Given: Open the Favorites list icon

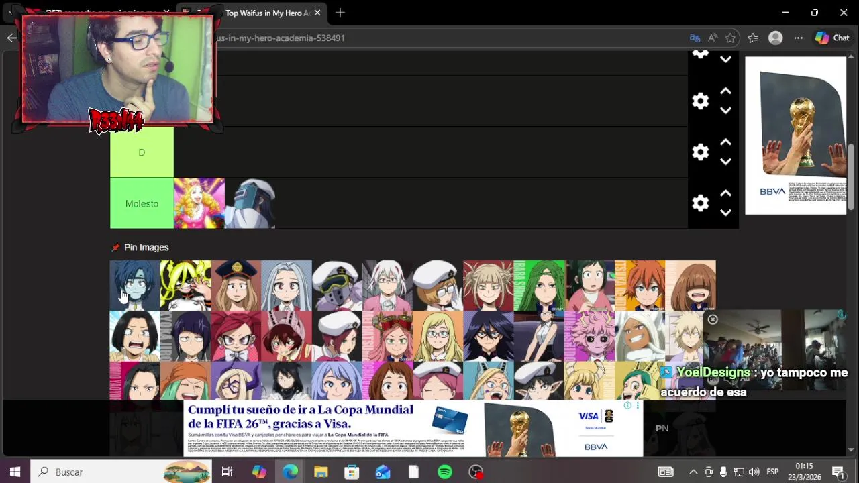Looking at the screenshot, I should click(x=753, y=38).
